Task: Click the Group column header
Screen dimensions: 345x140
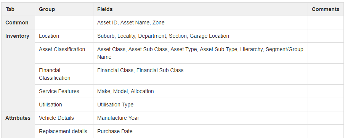Action: [x=64, y=9]
